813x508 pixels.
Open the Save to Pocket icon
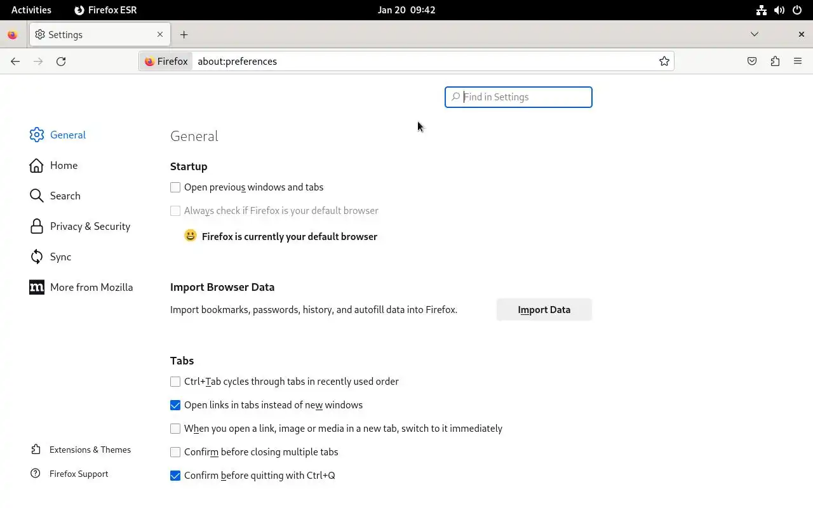752,62
